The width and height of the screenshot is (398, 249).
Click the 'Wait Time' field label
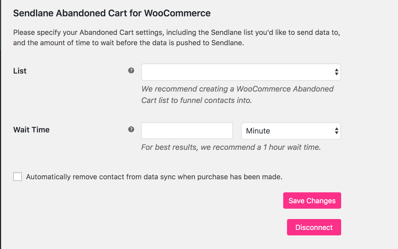(31, 130)
